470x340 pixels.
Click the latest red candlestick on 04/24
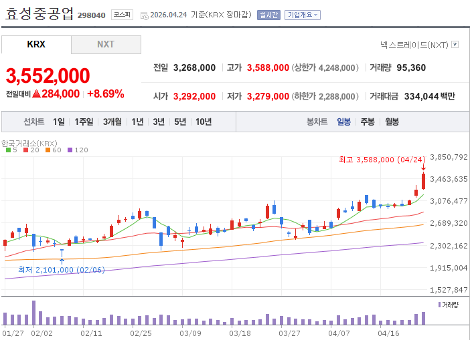pyautogui.click(x=424, y=181)
